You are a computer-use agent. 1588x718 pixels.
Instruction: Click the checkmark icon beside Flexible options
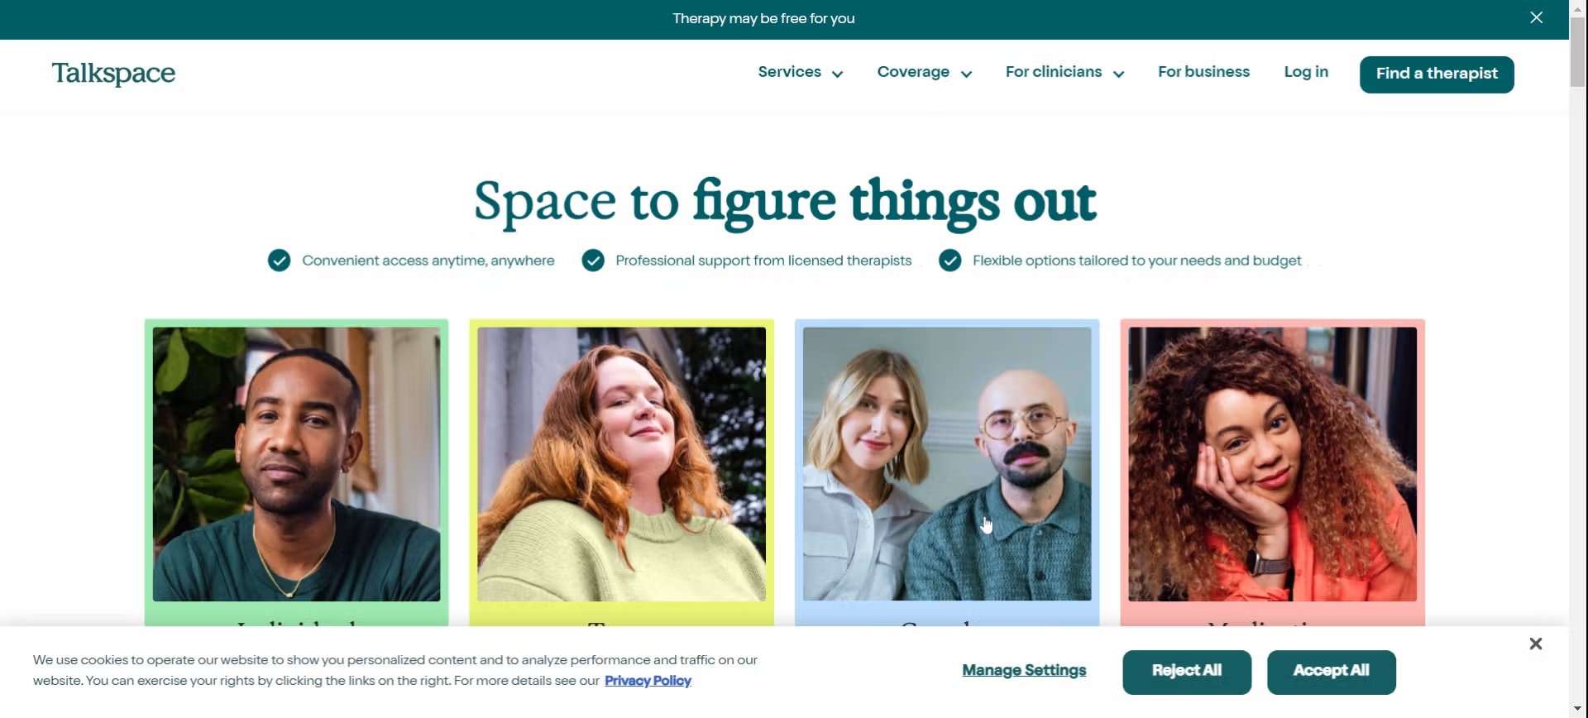(x=950, y=261)
